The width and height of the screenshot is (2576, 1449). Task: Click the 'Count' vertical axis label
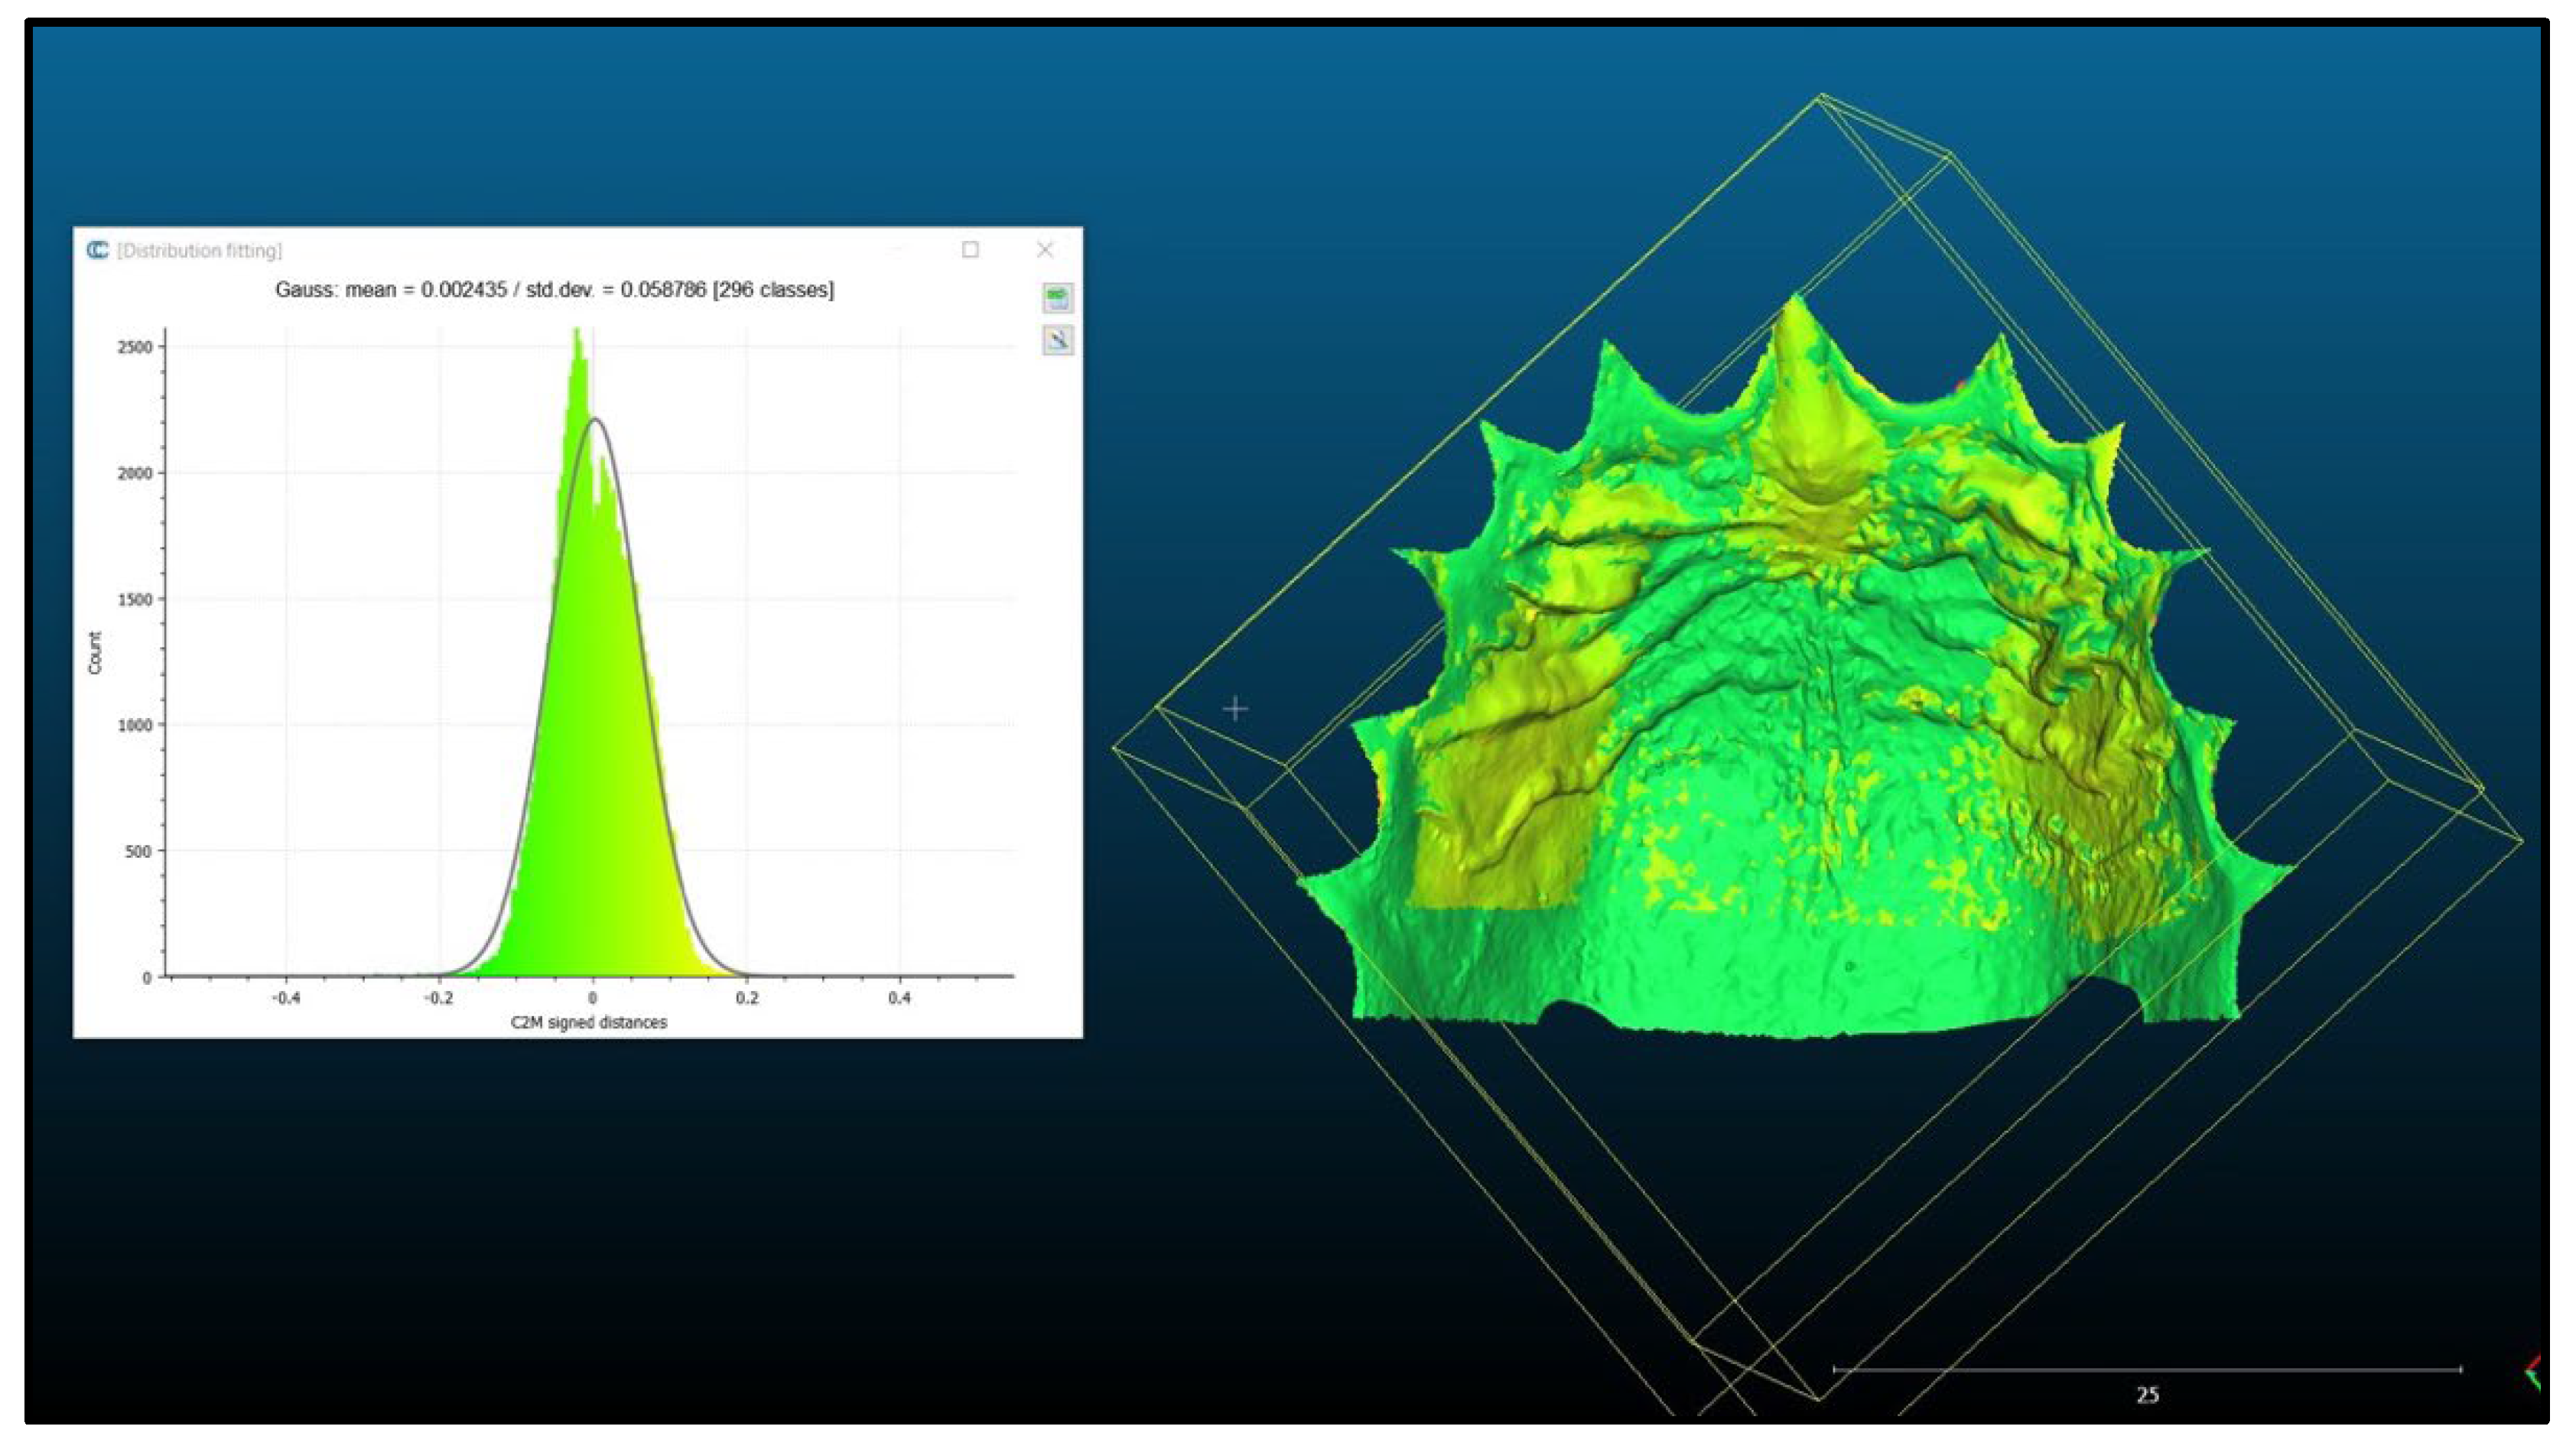95,652
